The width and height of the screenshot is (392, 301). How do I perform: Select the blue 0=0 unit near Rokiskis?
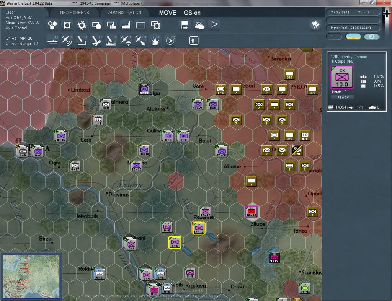[99, 274]
